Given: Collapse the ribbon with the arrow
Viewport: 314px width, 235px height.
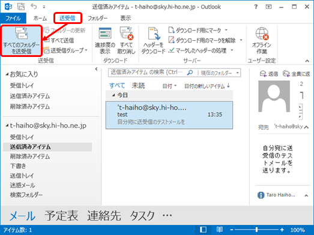Looking at the screenshot, I should point(307,61).
